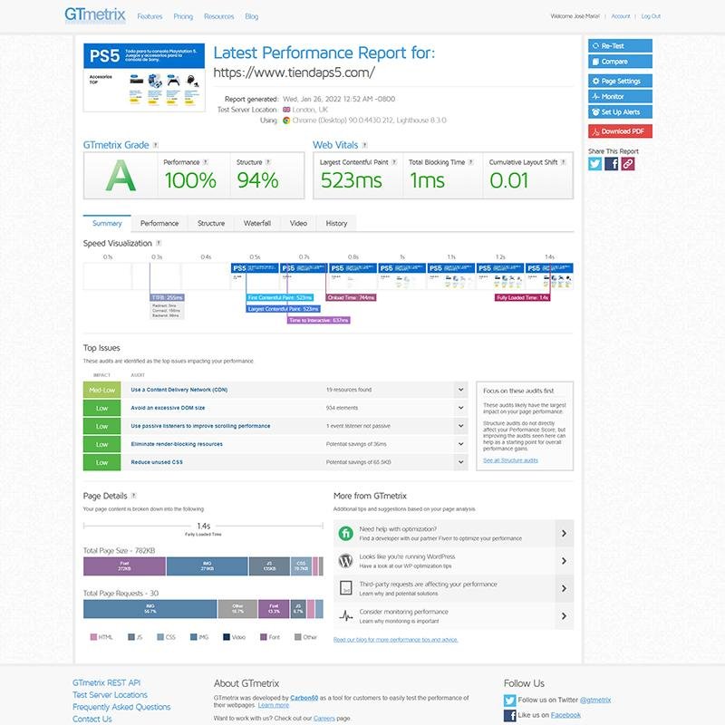725x725 pixels.
Task: Click the help icon next to Structure score
Action: (x=268, y=162)
